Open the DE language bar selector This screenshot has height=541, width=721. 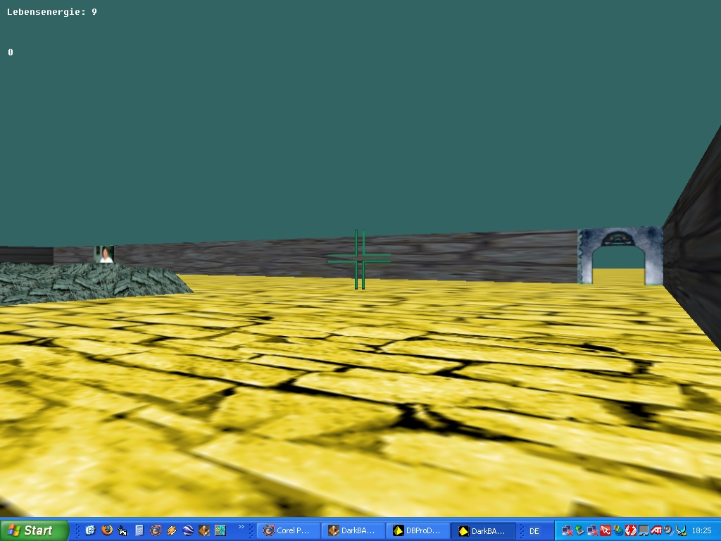point(534,530)
